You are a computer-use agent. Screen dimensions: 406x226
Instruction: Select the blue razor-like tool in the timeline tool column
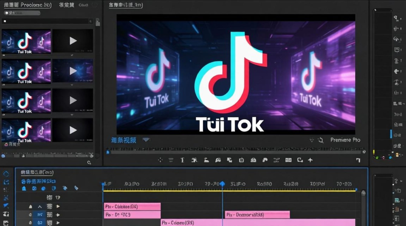click(x=6, y=206)
